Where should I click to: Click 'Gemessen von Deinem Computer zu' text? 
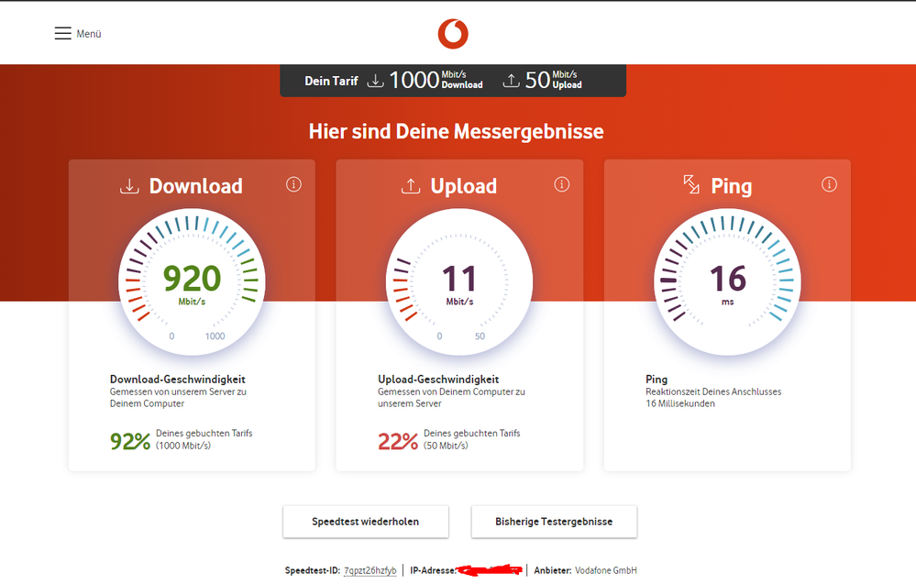pyautogui.click(x=451, y=391)
